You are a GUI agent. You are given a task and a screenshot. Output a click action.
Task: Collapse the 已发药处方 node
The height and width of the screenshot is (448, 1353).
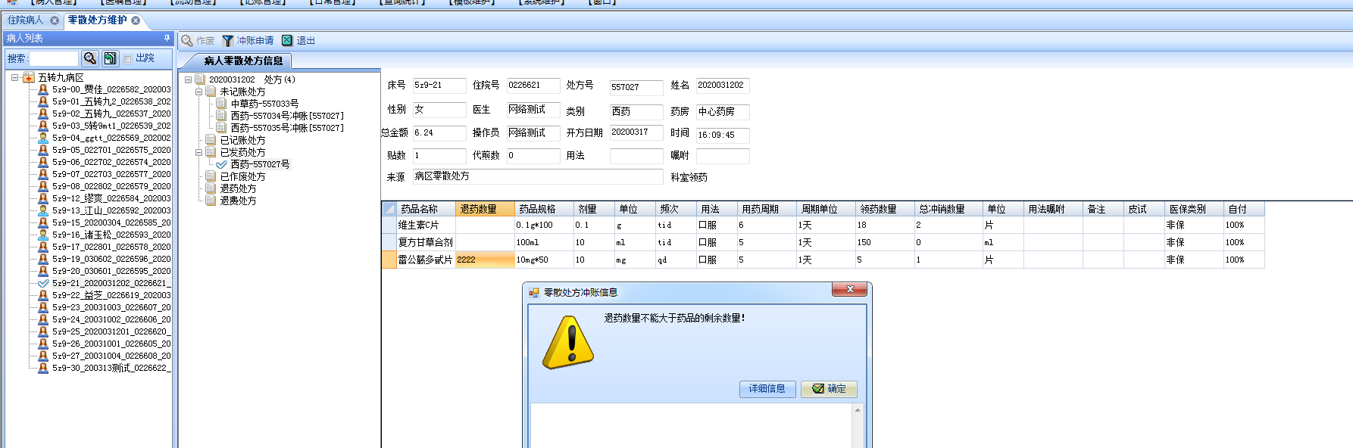[199, 152]
